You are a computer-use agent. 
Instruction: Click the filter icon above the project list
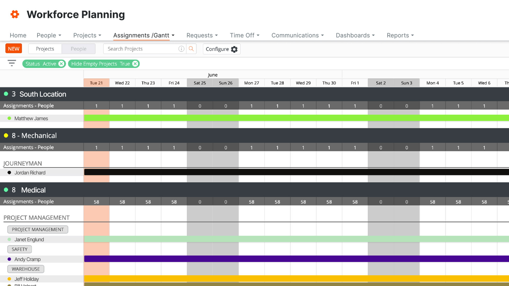pos(11,63)
